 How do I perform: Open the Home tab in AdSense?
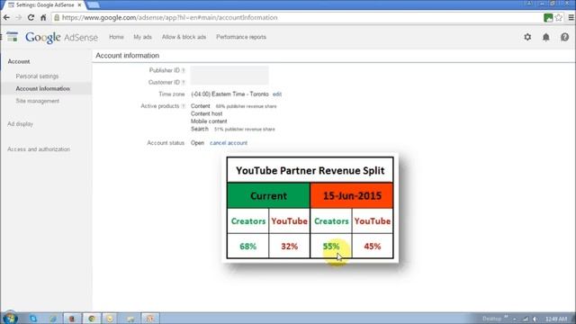(x=116, y=37)
